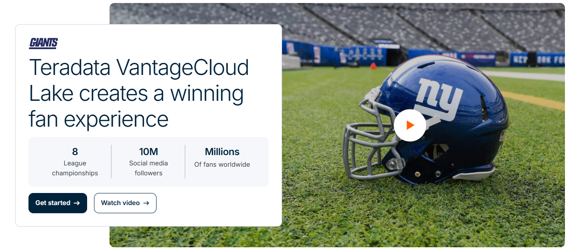Select the Millions Of fans worldwide stat
Image resolution: width=574 pixels, height=252 pixels.
[x=222, y=158]
